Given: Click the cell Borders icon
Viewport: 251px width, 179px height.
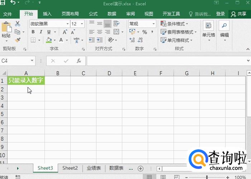Looking at the screenshot, I should [x=33, y=40].
